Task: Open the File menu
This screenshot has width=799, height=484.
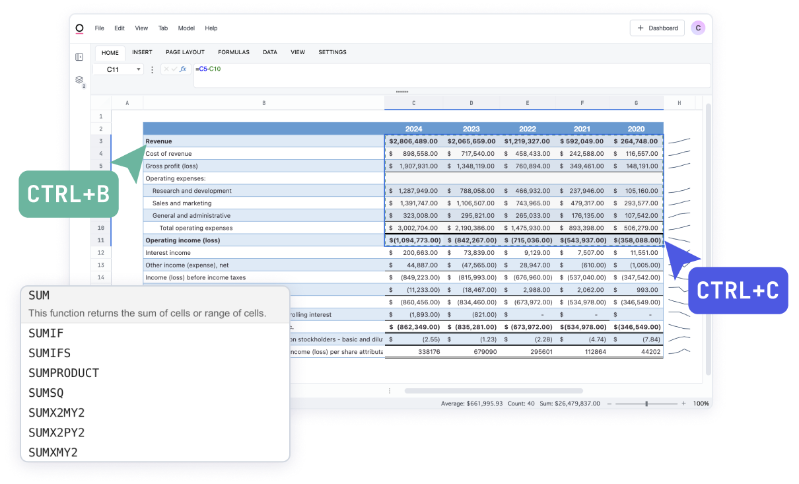Action: coord(99,28)
